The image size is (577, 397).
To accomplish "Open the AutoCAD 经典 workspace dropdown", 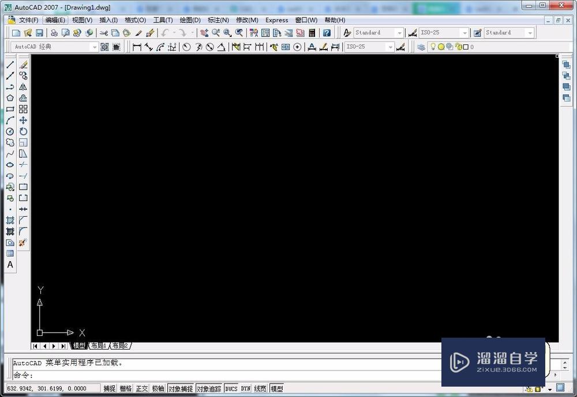I will pyautogui.click(x=95, y=47).
